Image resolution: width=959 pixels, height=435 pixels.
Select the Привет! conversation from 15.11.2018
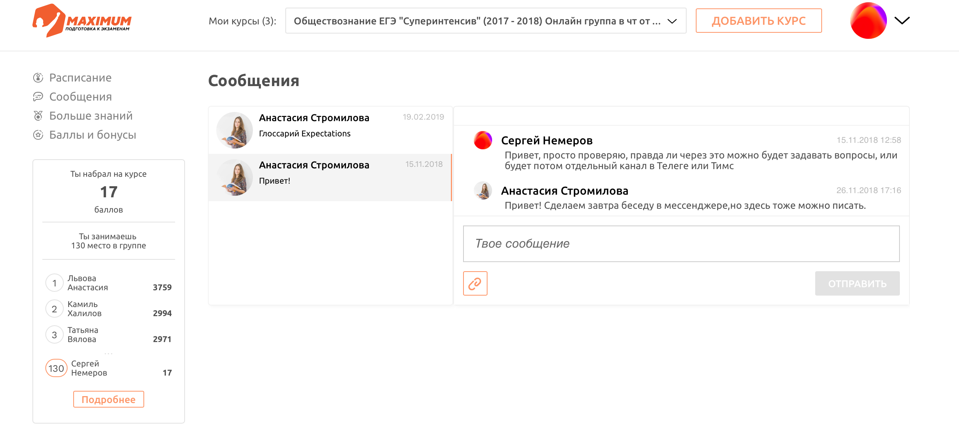tap(330, 178)
